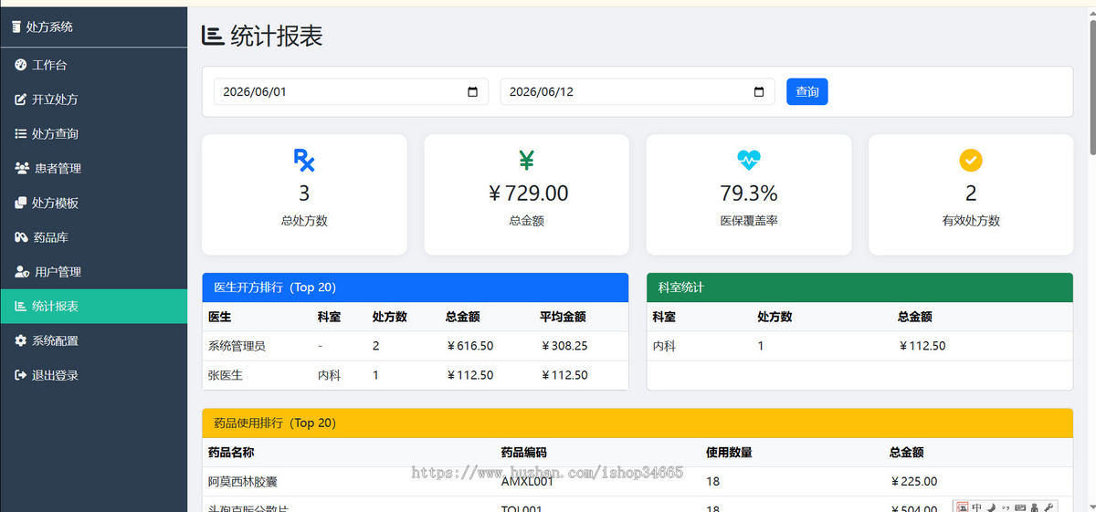Click the heartbeat 医保覆盖率 icon
This screenshot has width=1096, height=512.
point(749,161)
